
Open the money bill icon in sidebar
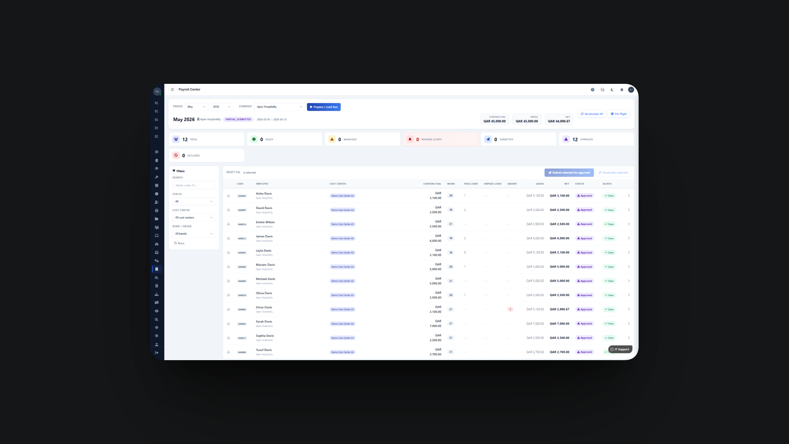[157, 303]
